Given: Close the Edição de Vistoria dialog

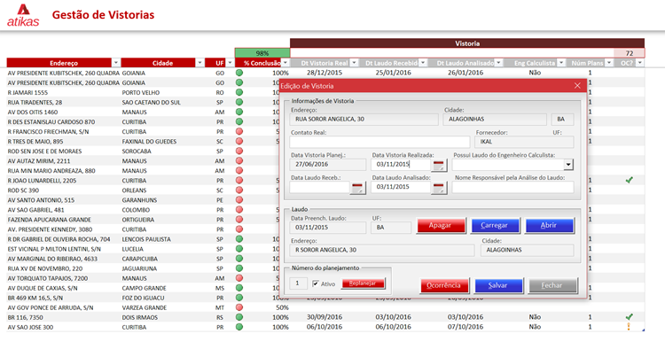Looking at the screenshot, I should tap(577, 86).
